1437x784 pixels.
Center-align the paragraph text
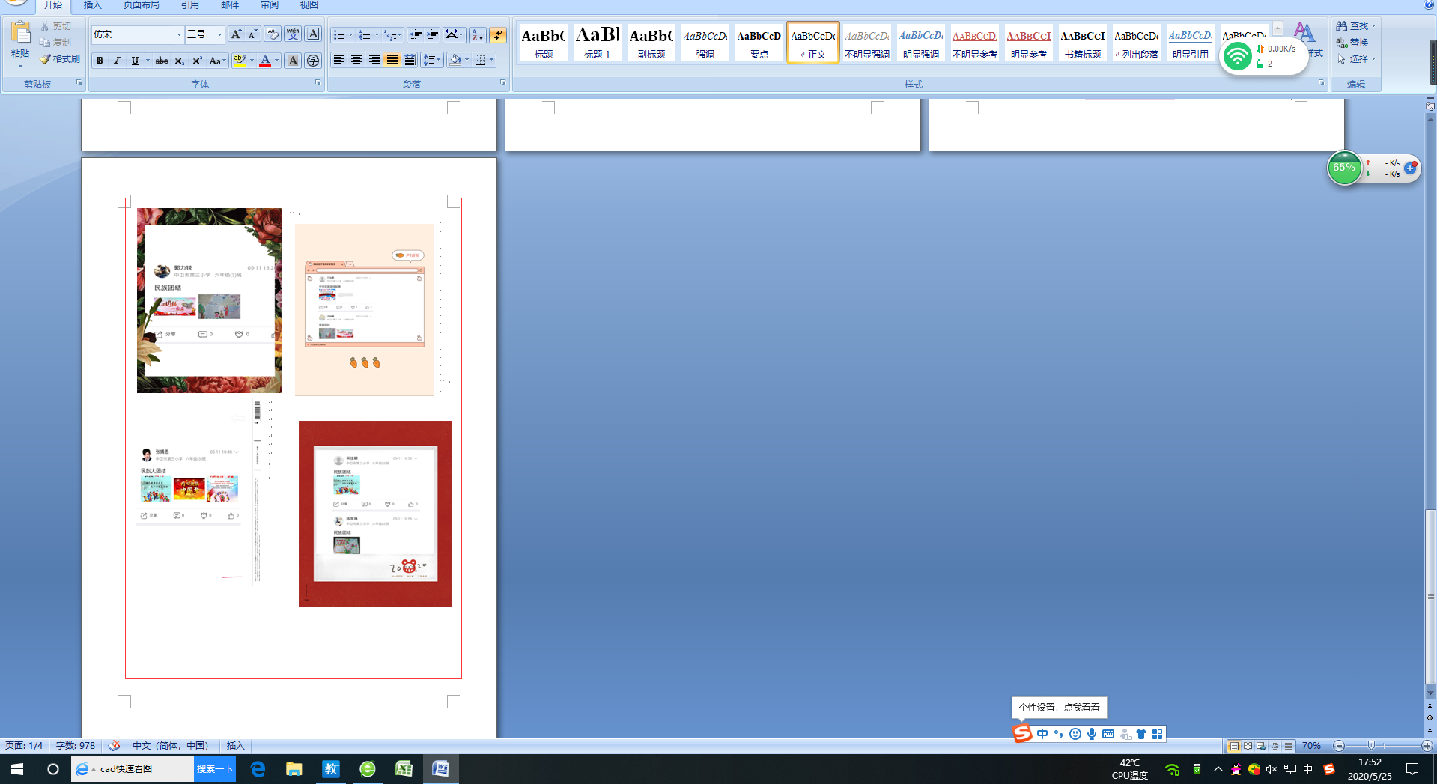point(356,60)
